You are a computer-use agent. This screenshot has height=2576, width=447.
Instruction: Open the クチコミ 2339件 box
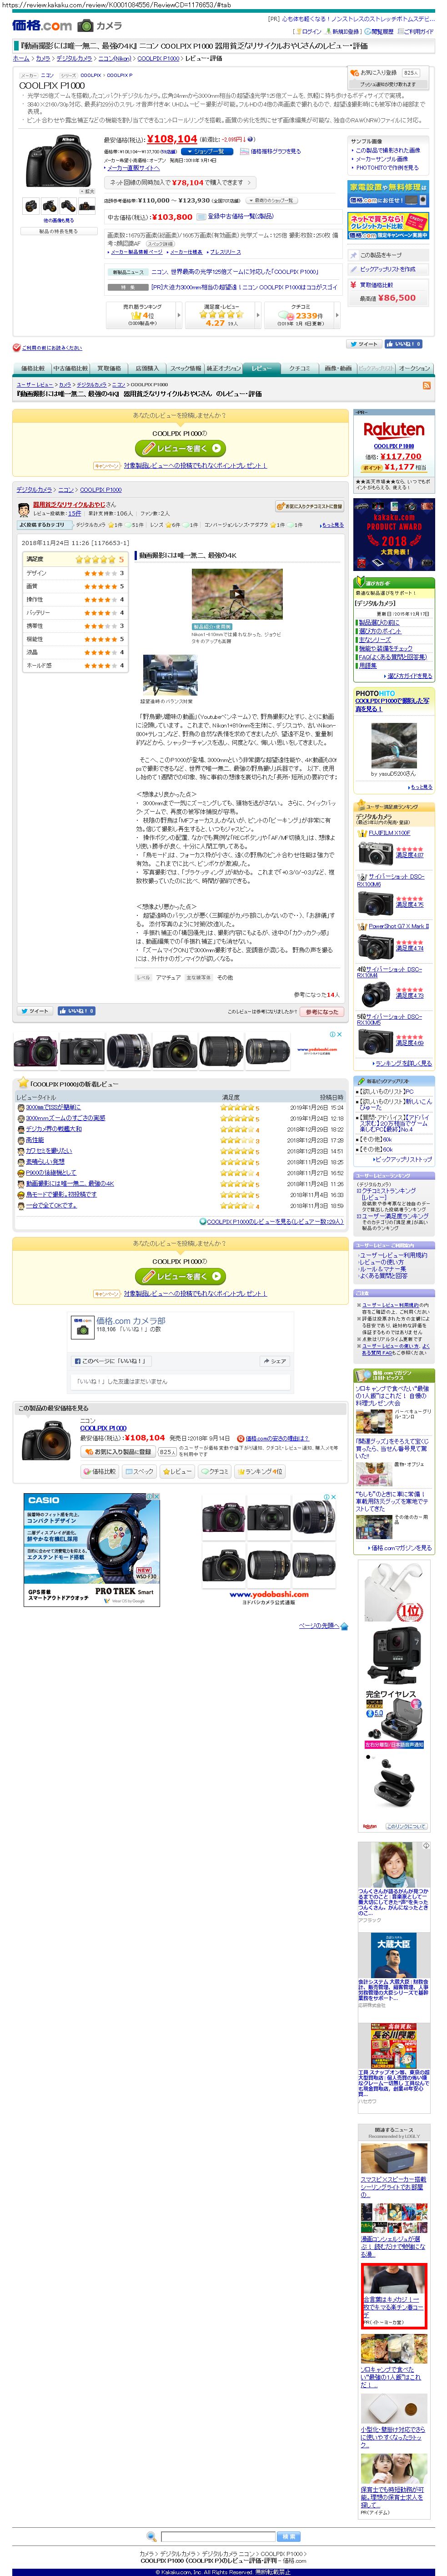click(301, 315)
